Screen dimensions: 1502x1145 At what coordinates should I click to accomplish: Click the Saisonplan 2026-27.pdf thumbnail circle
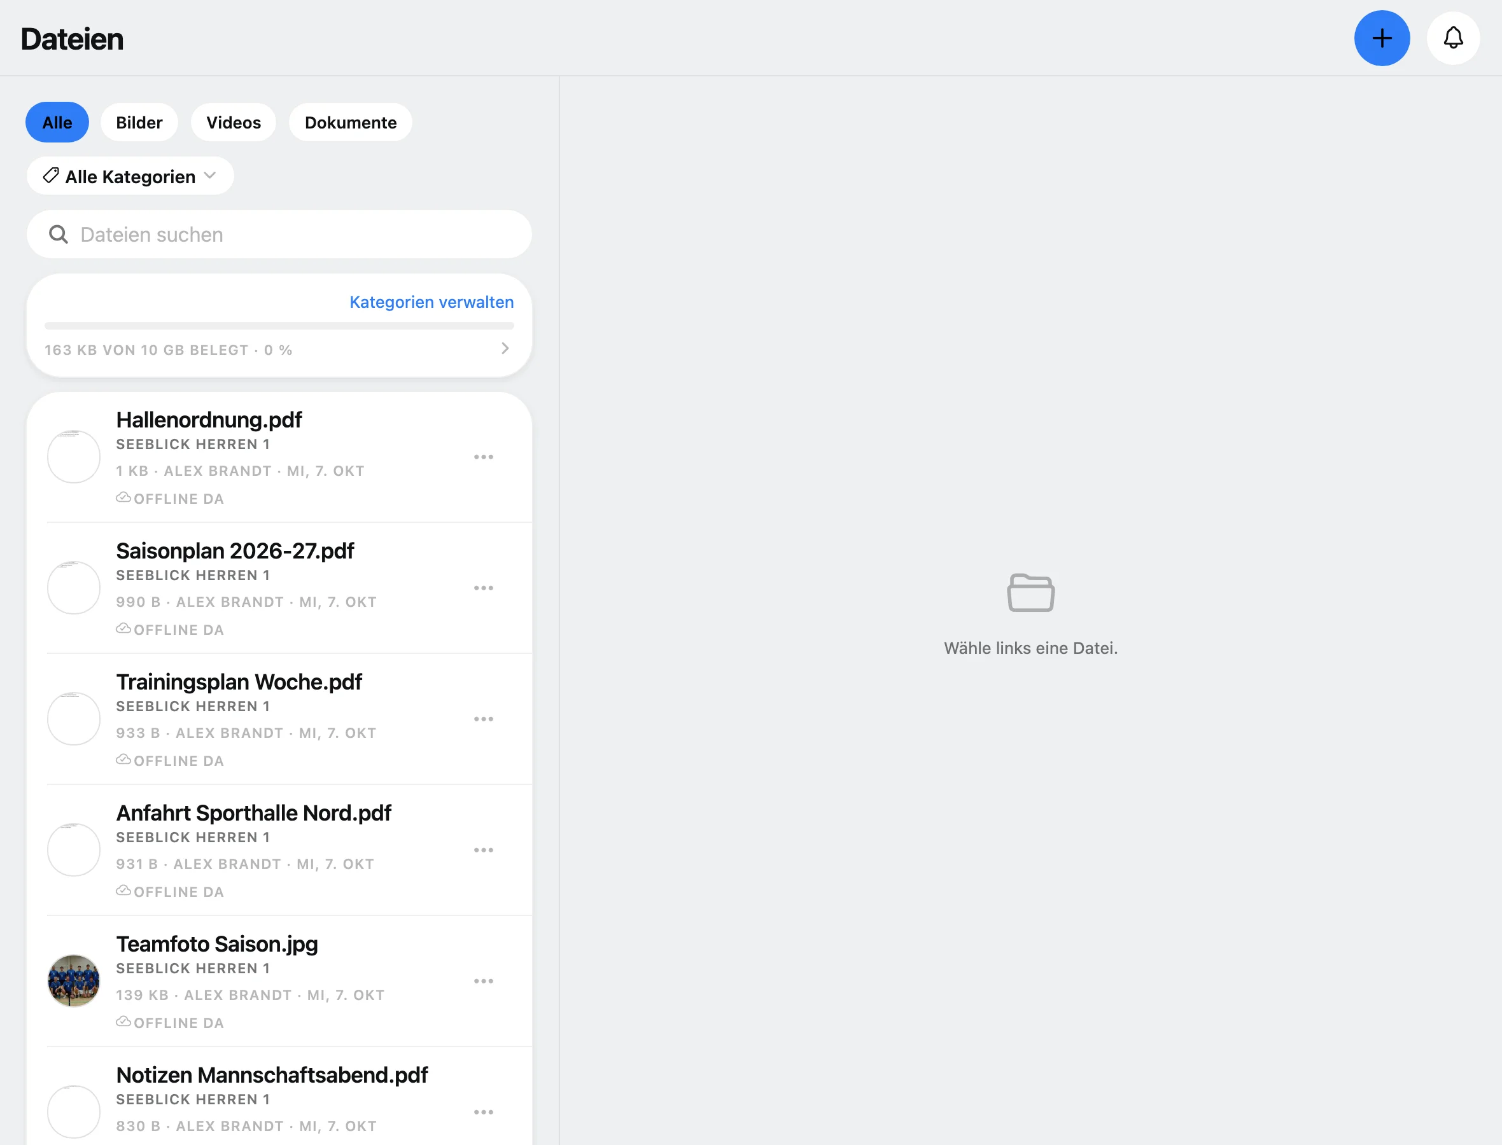point(74,588)
